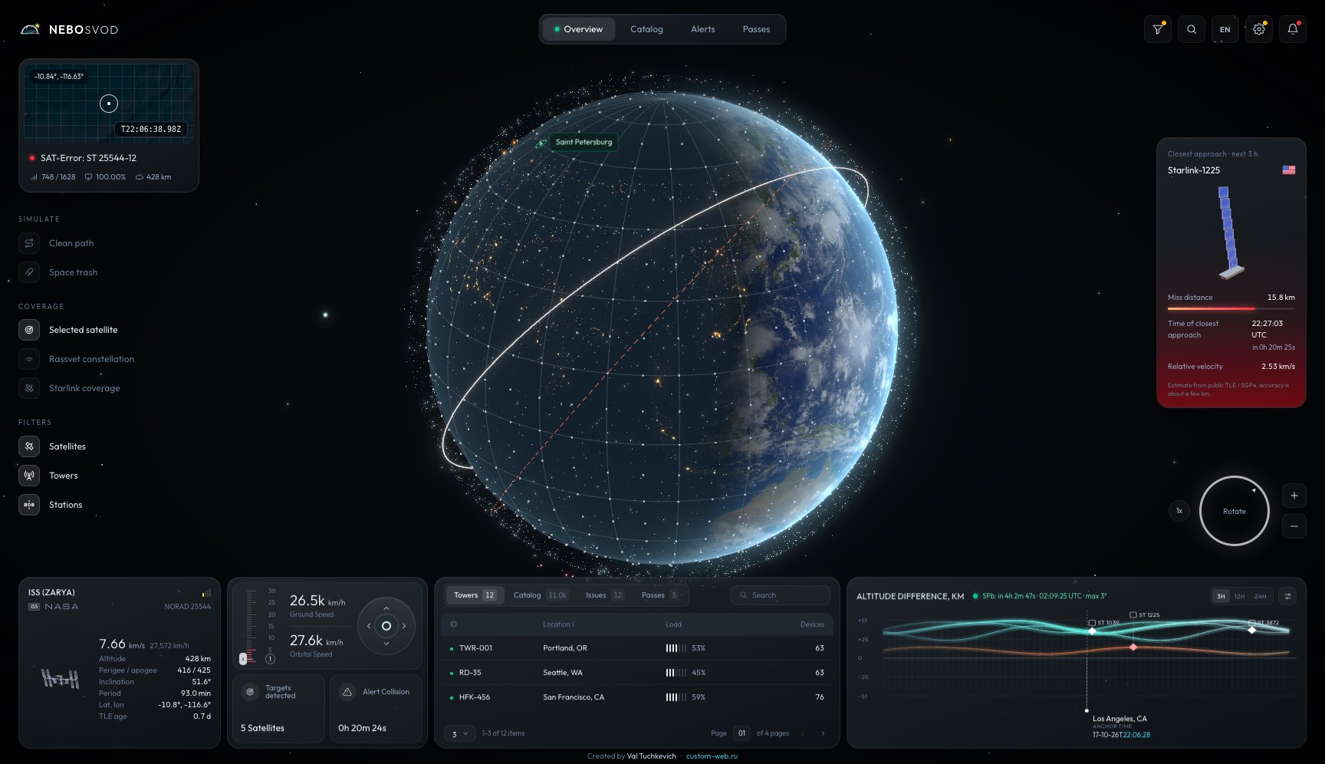Go to next page arrow in towers table
The height and width of the screenshot is (764, 1325).
[823, 733]
